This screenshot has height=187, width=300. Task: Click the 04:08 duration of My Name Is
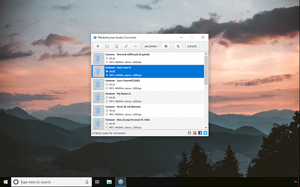[x=112, y=97]
